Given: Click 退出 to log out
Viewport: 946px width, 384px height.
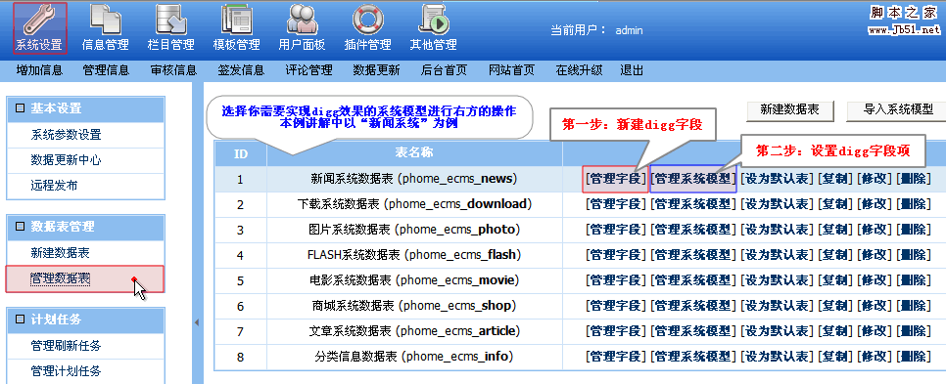Looking at the screenshot, I should tap(632, 70).
